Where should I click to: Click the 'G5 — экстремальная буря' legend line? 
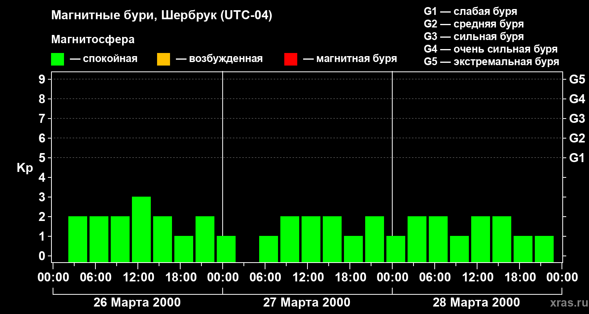tap(491, 62)
